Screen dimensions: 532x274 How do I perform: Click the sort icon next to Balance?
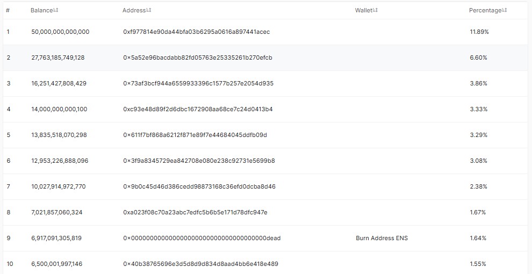(x=56, y=11)
